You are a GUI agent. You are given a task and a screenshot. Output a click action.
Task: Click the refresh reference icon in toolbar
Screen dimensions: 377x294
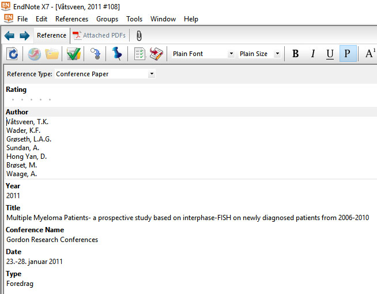[12, 54]
